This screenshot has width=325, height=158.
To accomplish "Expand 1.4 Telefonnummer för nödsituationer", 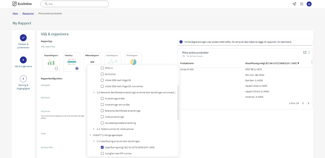I will tap(94, 129).
